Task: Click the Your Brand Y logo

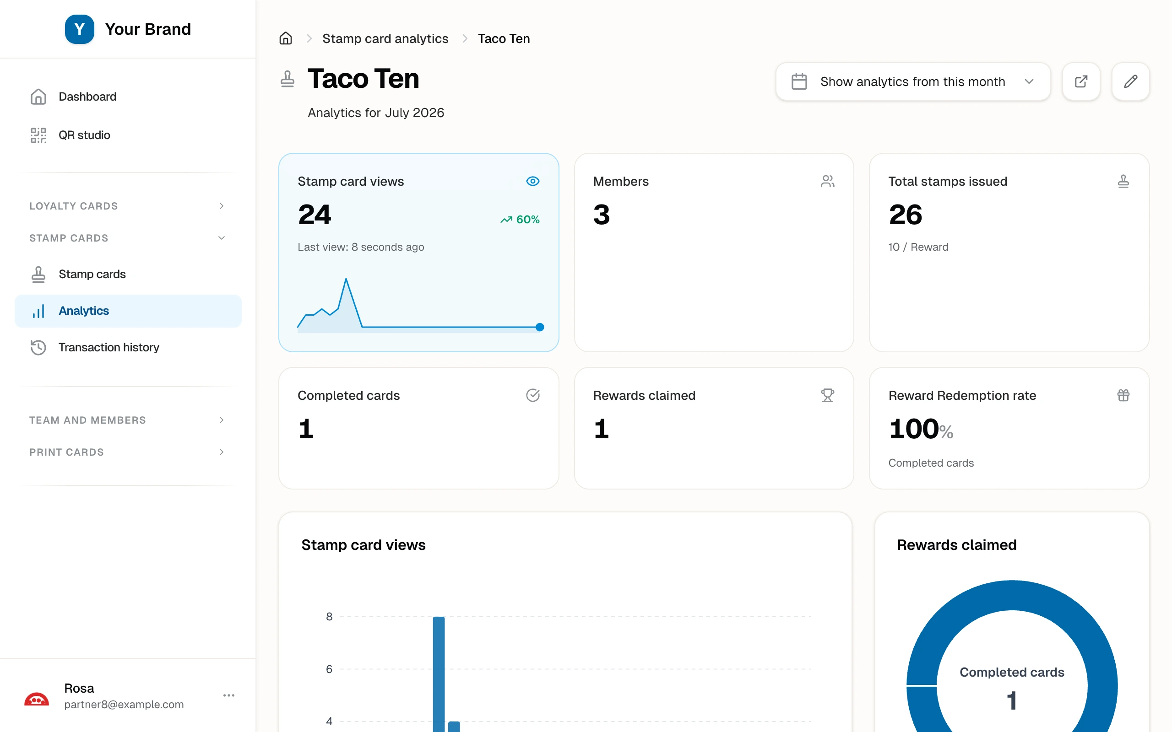Action: pos(79,29)
